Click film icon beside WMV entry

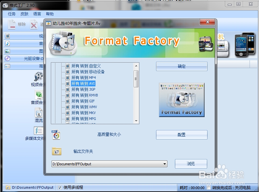[67, 107]
